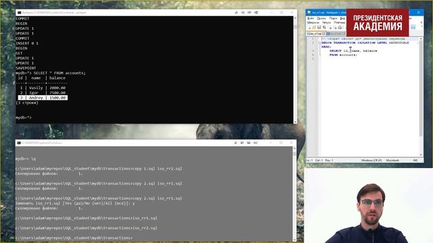Image resolution: width=433 pixels, height=243 pixels.
Task: Click the Open file icon in Notepad++ toolbar
Action: [314, 28]
